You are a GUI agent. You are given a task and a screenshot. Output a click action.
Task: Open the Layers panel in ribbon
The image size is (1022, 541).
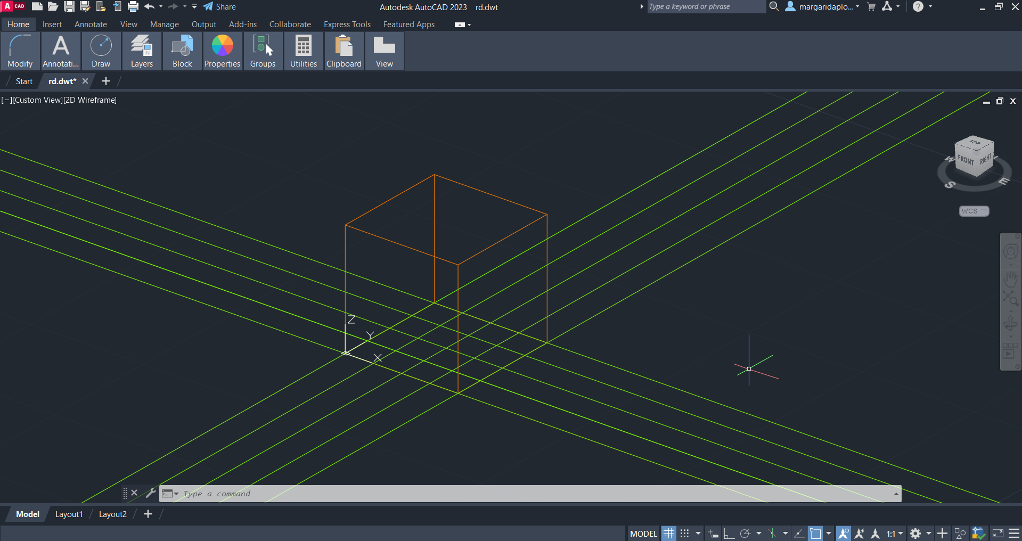(142, 51)
